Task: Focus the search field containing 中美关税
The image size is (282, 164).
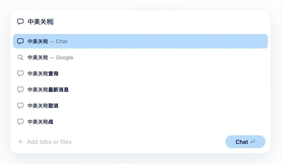Action: 141,22
